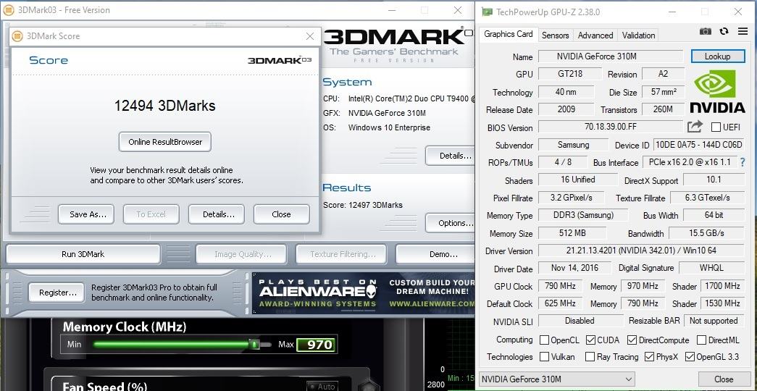Click the Resizable BAR value Not supported
The width and height of the screenshot is (757, 391).
tap(714, 321)
